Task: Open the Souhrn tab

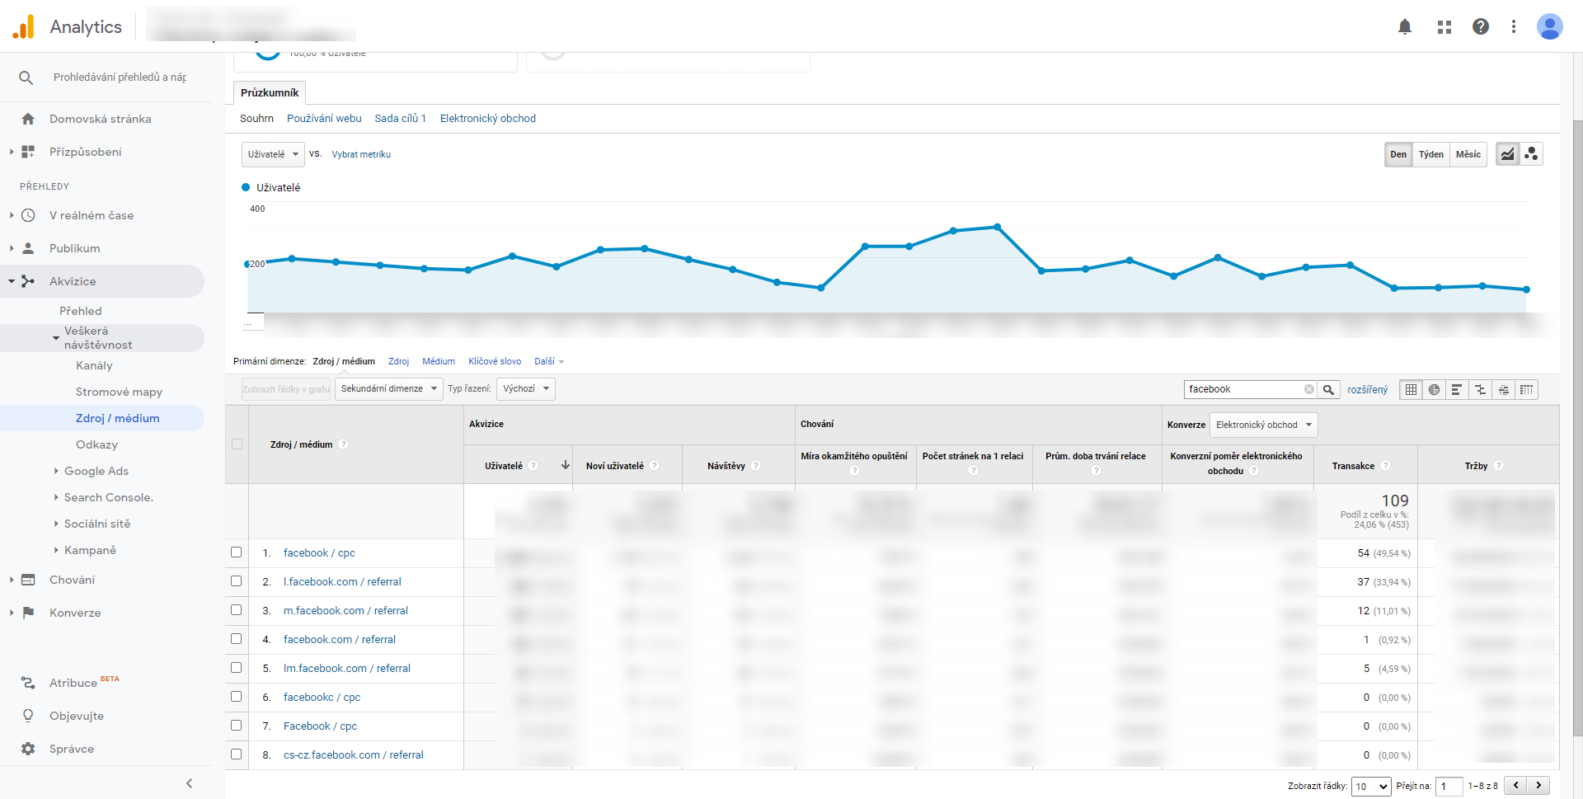Action: (x=256, y=119)
